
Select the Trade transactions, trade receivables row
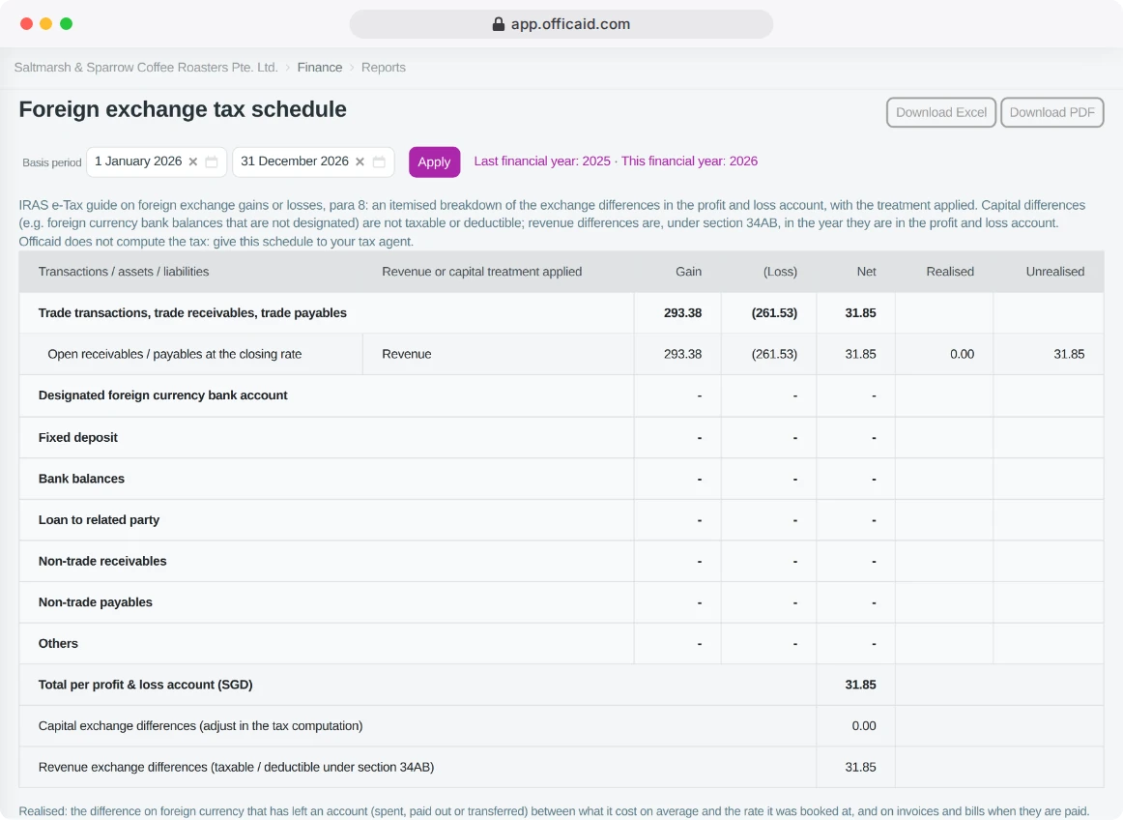click(561, 312)
